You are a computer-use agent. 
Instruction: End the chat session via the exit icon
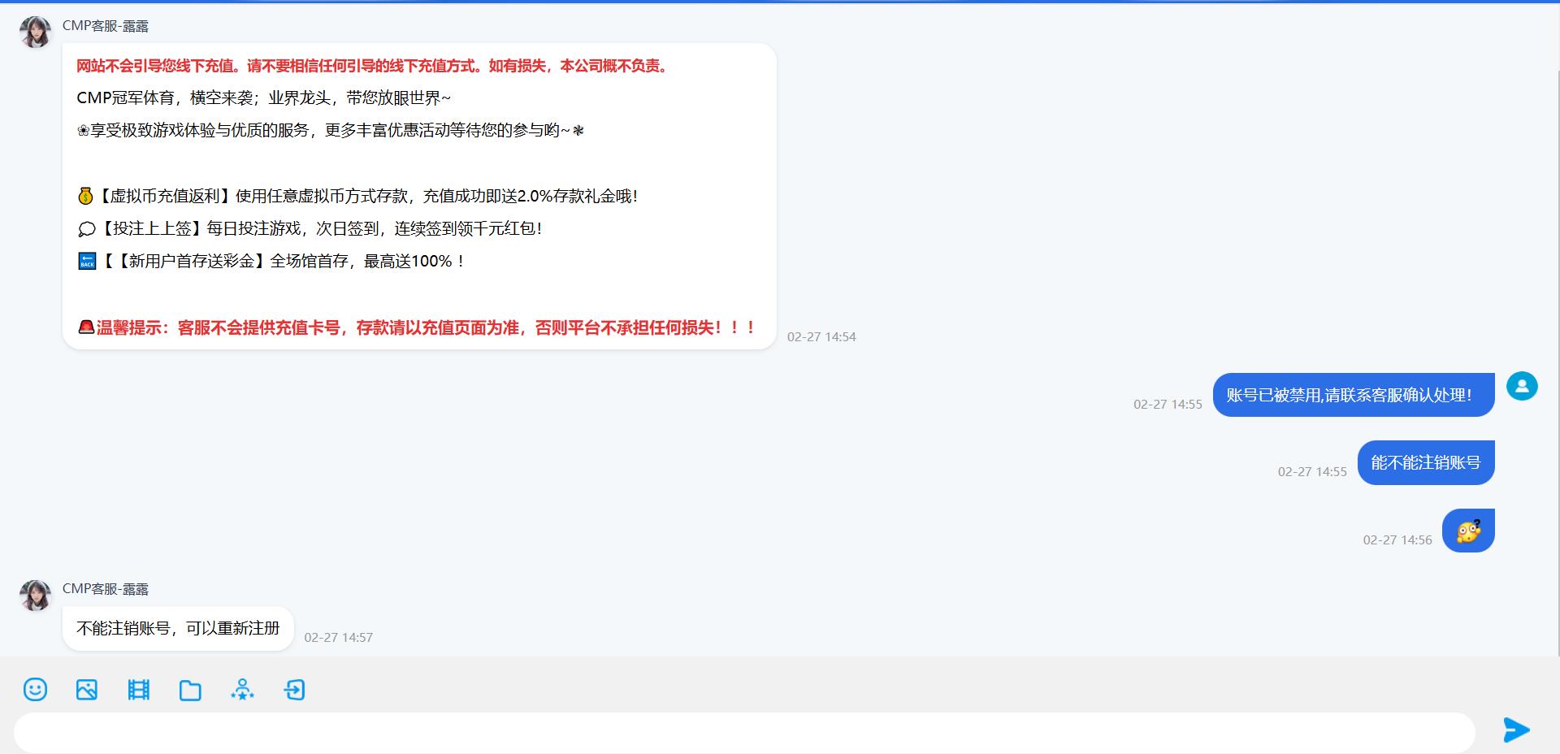pos(294,690)
